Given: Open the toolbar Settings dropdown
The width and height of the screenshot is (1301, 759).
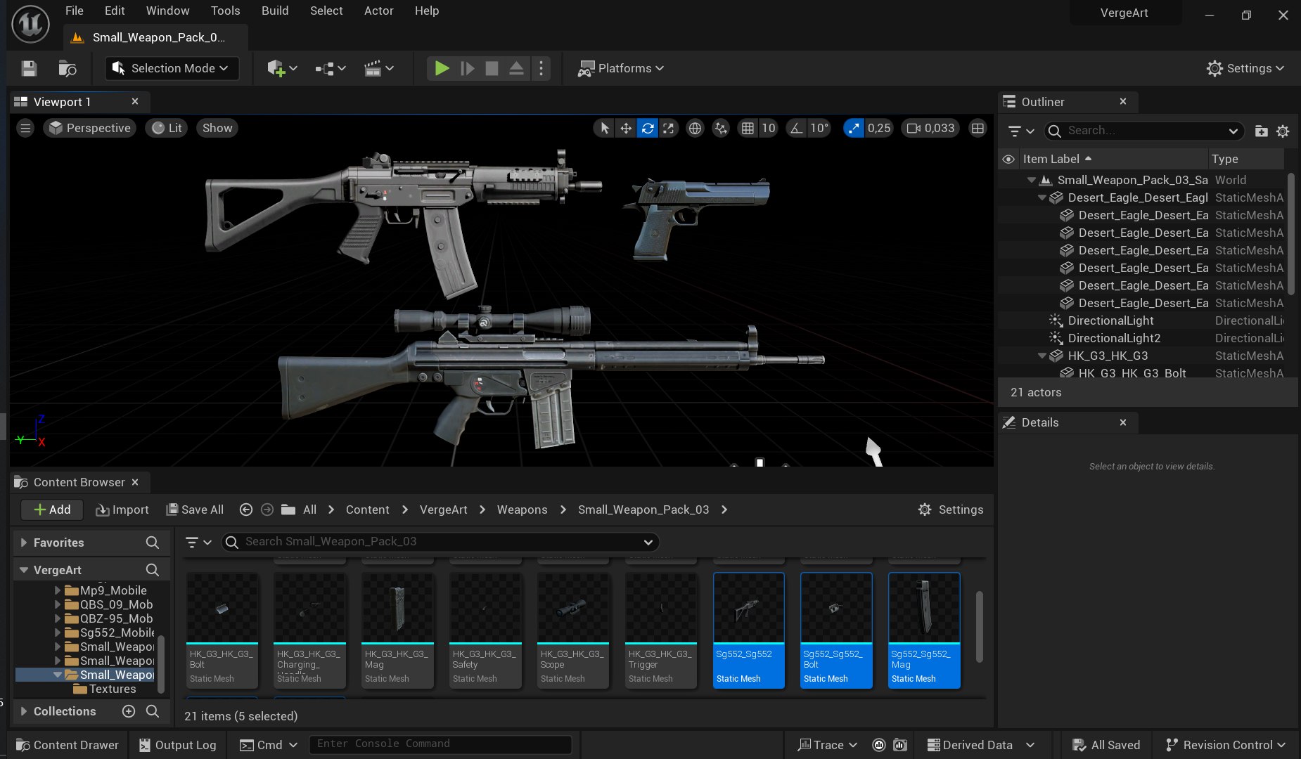Looking at the screenshot, I should click(x=1245, y=68).
